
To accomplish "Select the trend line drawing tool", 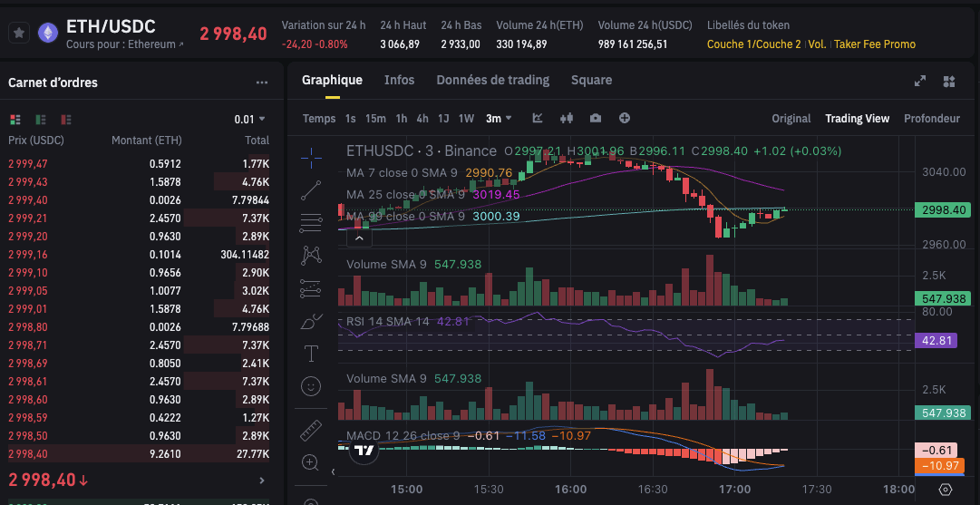I will [x=311, y=190].
